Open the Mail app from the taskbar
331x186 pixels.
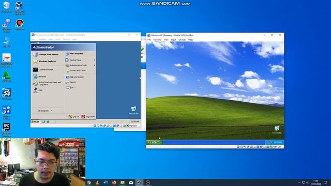point(131,182)
